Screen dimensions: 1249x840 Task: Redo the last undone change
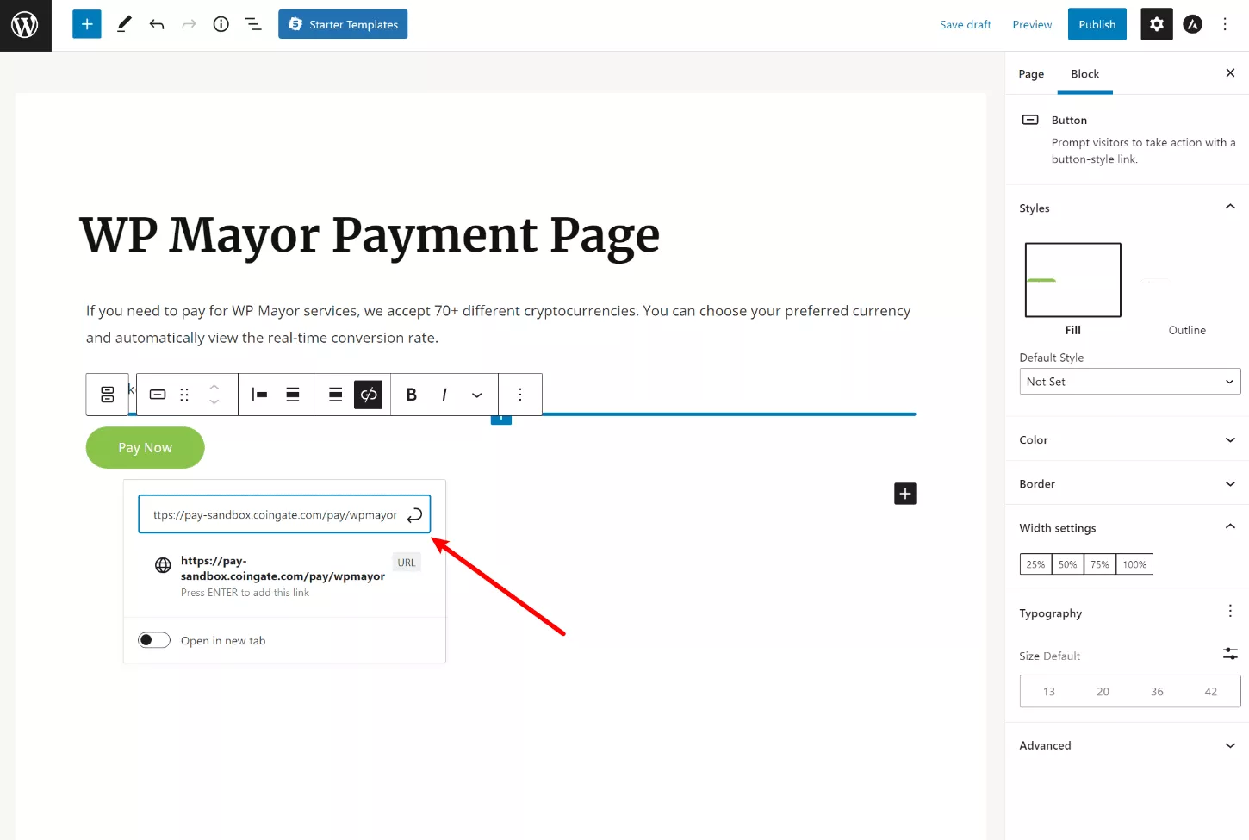189,24
